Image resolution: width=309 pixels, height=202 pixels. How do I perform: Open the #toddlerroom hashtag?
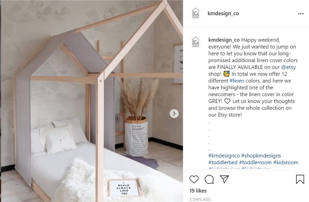pyautogui.click(x=255, y=163)
